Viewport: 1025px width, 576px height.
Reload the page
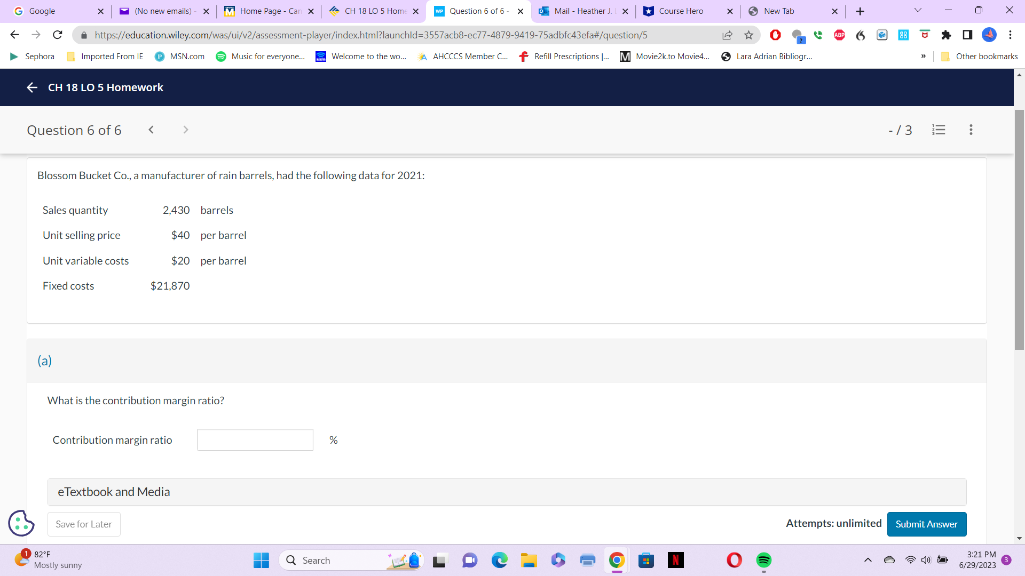pos(58,35)
